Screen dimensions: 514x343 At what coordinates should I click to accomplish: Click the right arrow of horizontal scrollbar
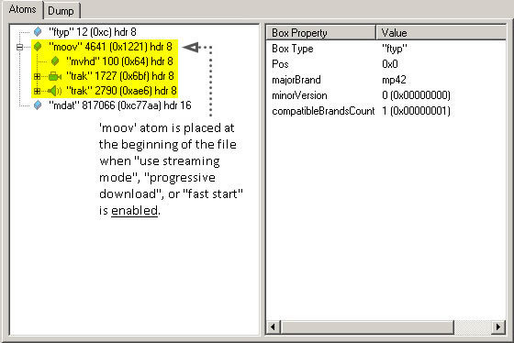(x=498, y=326)
